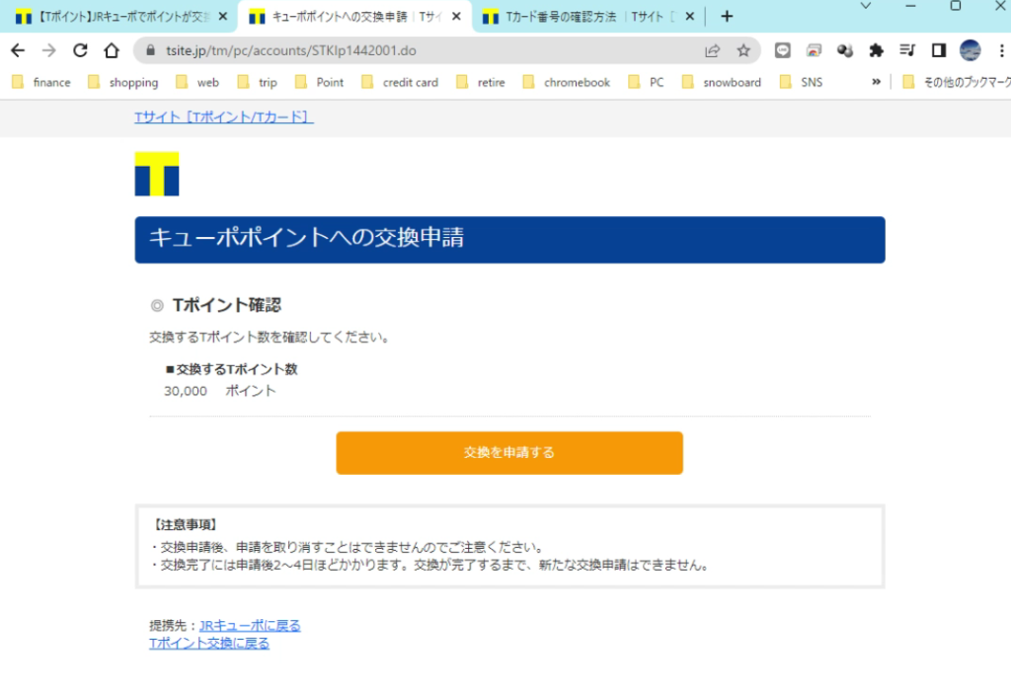Open the two-circles extension icon
Viewport: 1011px width, 695px height.
(845, 50)
